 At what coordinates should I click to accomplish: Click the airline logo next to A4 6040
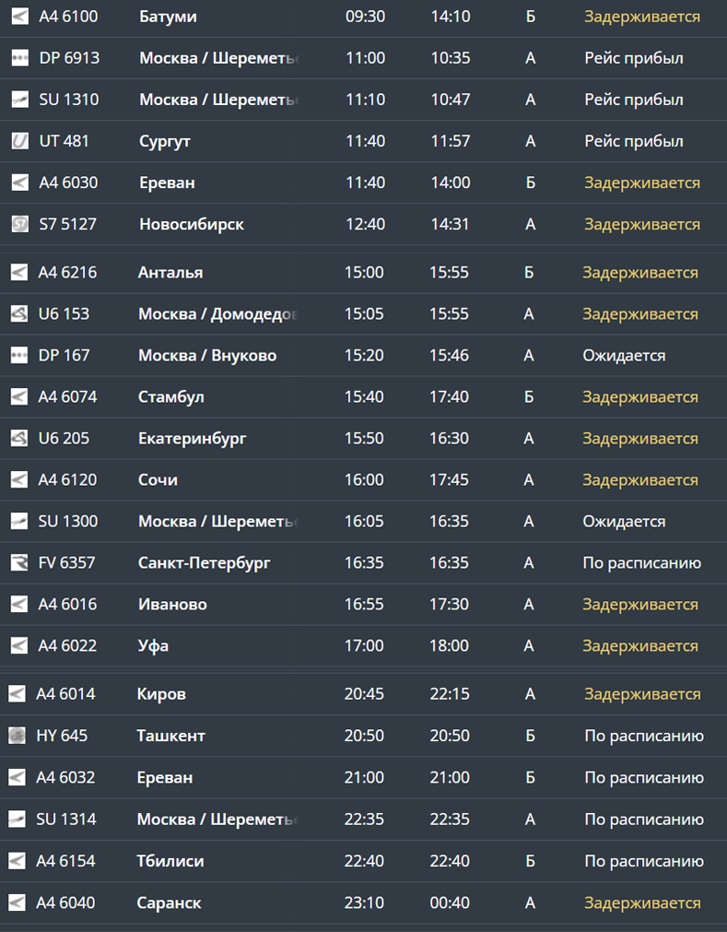click(x=17, y=903)
